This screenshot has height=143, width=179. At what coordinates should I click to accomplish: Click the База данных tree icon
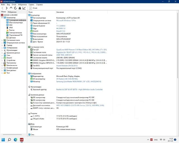point(5,70)
